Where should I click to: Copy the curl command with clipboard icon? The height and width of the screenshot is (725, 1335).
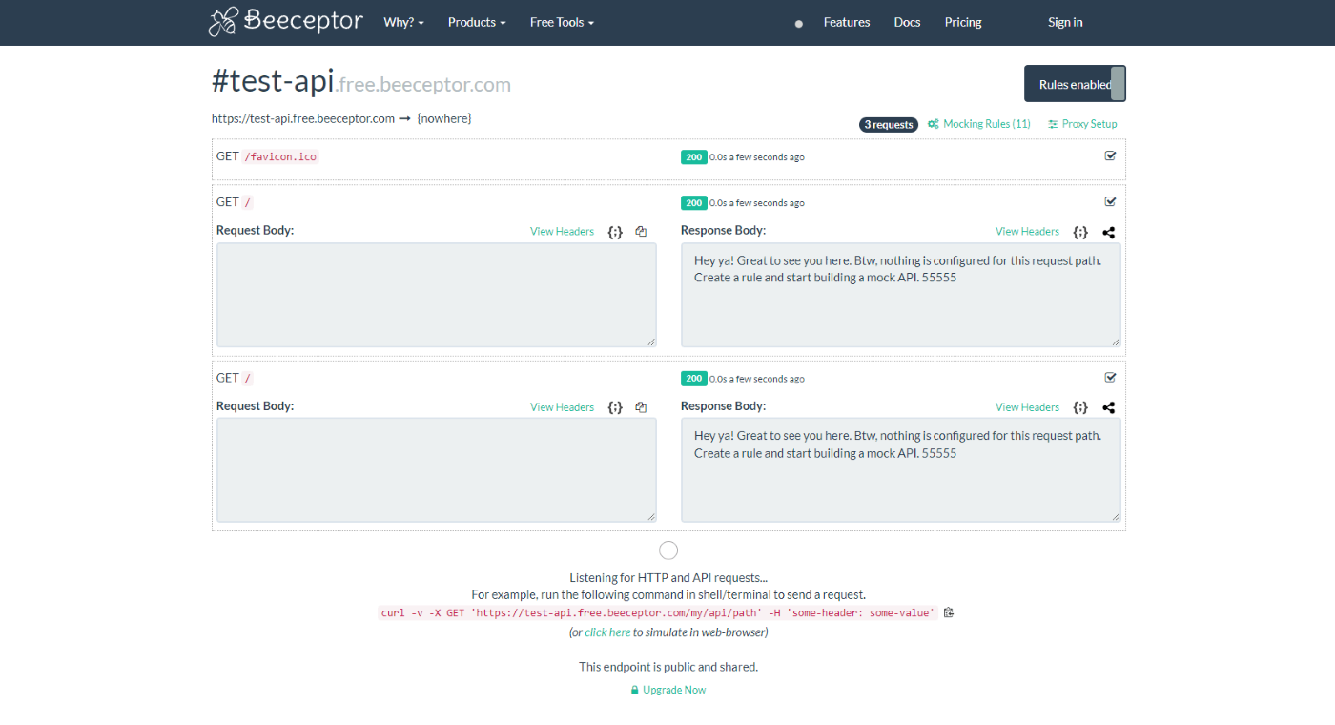pos(949,612)
